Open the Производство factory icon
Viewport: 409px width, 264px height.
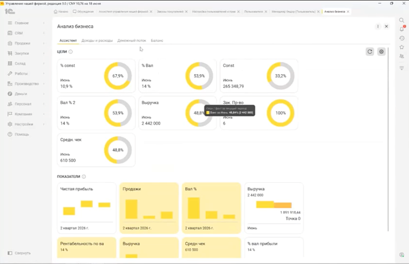pos(10,84)
